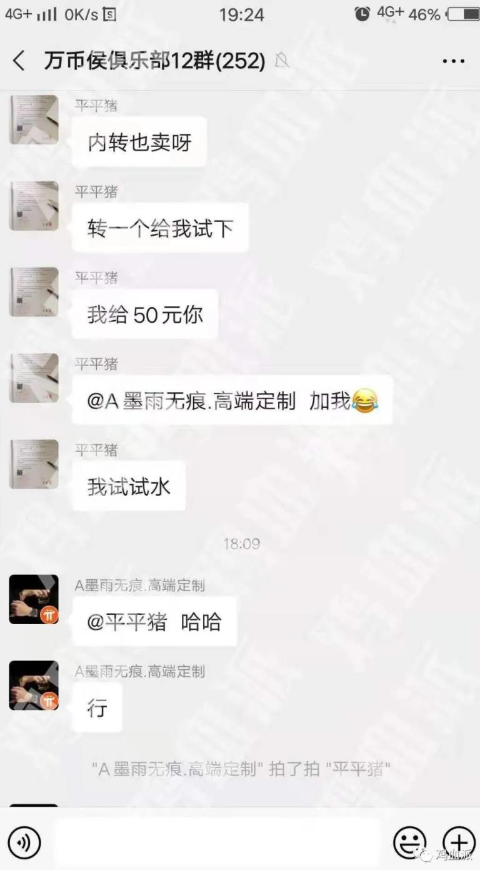This screenshot has width=480, height=870.
Task: Select the 我试试水 message bubble
Action: [129, 486]
